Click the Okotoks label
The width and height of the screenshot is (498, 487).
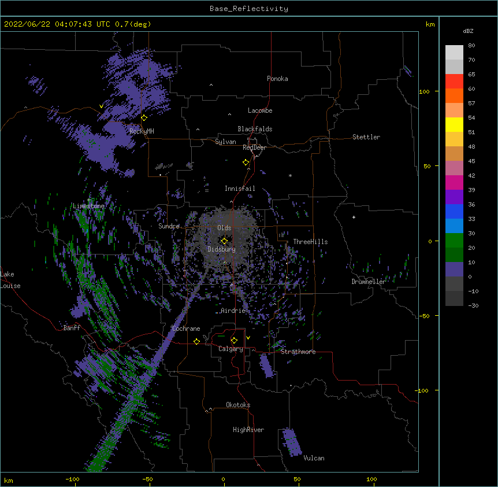238,405
